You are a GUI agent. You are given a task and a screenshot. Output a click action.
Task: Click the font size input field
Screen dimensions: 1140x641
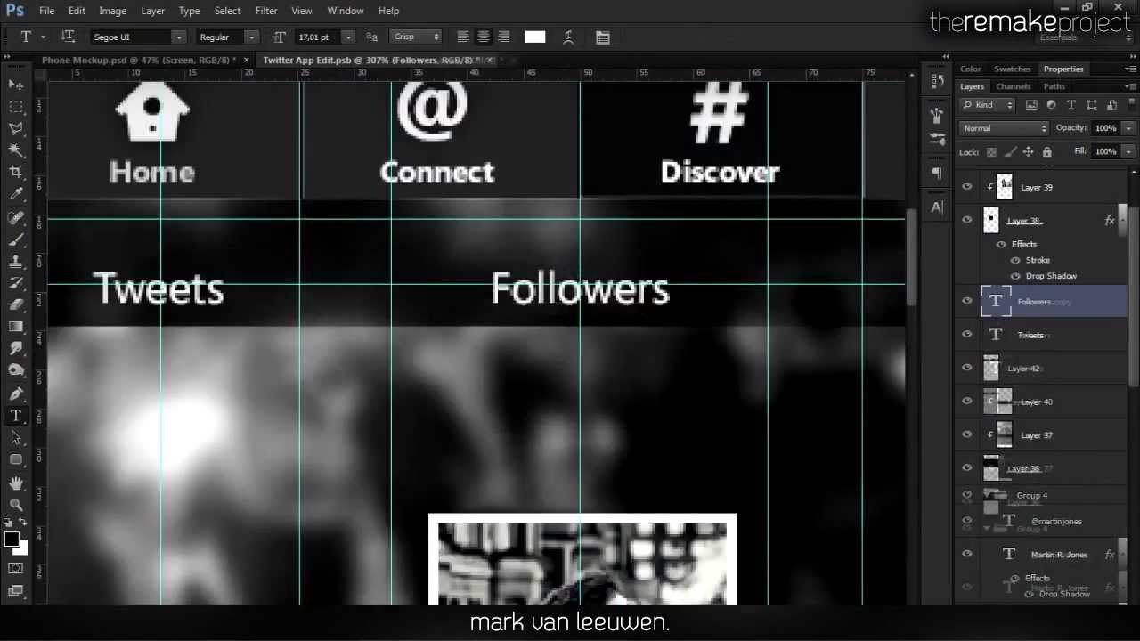tap(317, 37)
